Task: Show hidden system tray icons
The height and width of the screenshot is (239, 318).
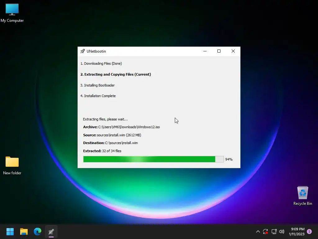Action: click(x=258, y=232)
